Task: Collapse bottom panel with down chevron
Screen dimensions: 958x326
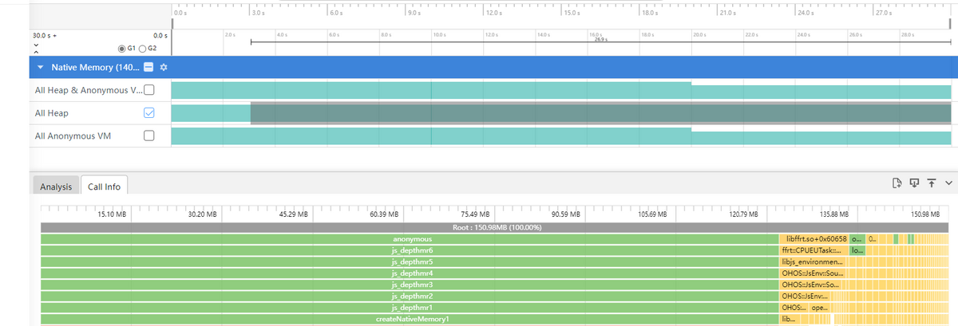Action: [948, 184]
